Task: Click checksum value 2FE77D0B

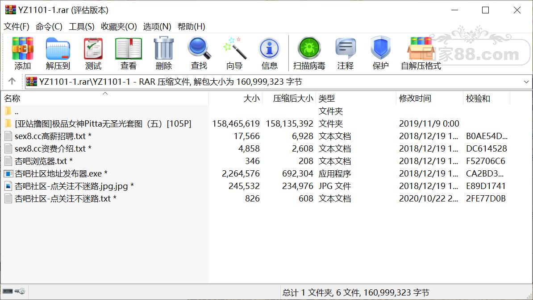Action: pos(486,198)
